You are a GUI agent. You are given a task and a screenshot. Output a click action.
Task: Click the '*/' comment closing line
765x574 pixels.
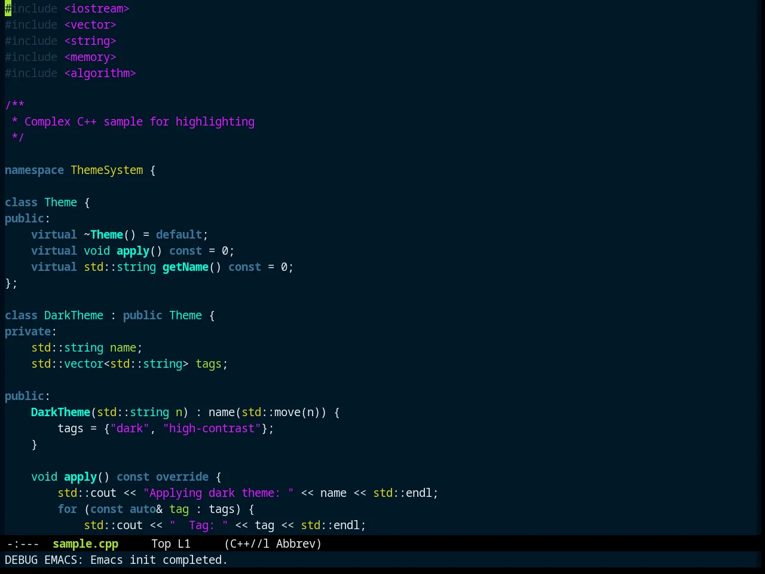(x=18, y=138)
